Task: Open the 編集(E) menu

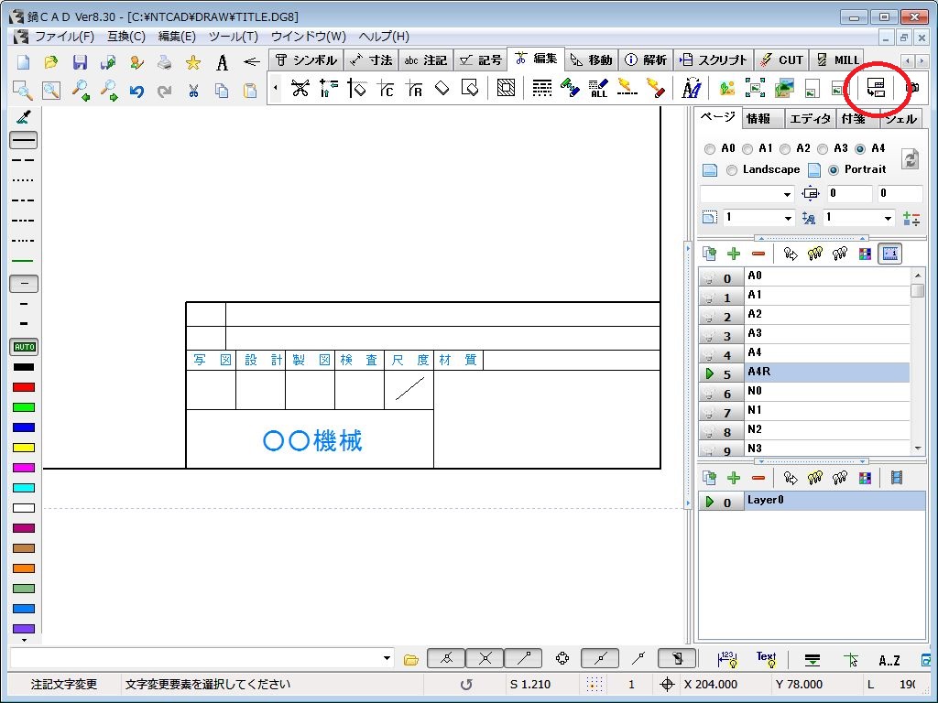Action: 177,37
